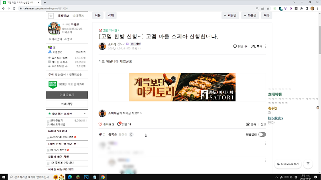Click 이동 move button
Image resolution: width=321 pixels, height=180 pixels.
pyautogui.click(x=98, y=15)
